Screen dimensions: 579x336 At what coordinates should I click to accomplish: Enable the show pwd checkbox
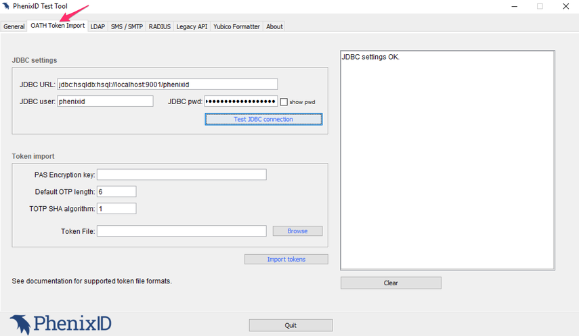click(284, 102)
